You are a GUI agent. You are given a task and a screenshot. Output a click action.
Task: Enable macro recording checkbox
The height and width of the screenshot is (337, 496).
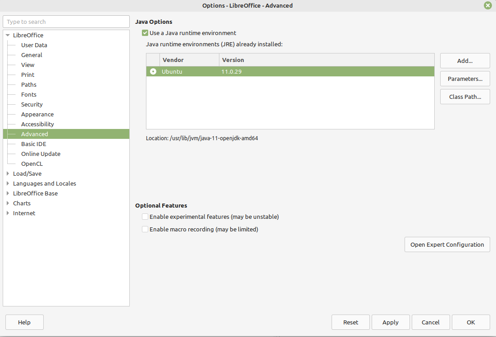(145, 229)
